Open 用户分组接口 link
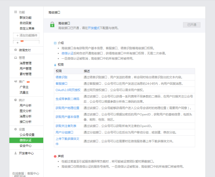215x177 pixels. point(64,132)
